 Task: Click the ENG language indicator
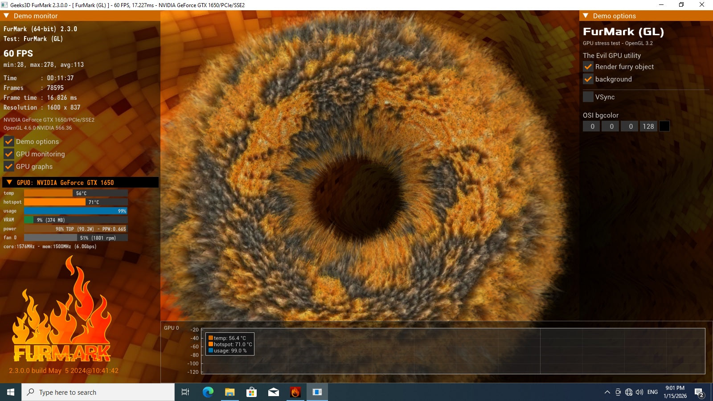652,392
